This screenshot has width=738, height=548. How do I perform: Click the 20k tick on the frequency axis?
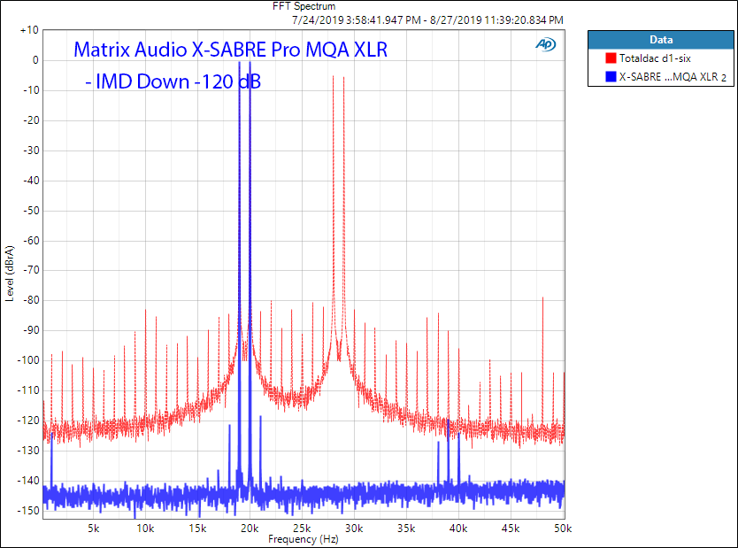coord(250,529)
